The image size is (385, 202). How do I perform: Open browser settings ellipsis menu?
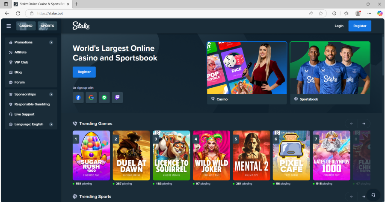pos(369,14)
